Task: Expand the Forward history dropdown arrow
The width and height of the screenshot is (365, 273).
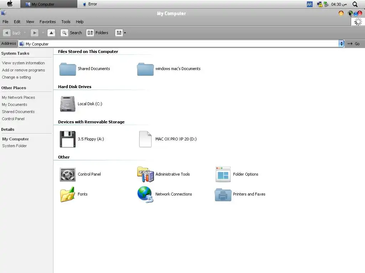Action: click(x=43, y=33)
